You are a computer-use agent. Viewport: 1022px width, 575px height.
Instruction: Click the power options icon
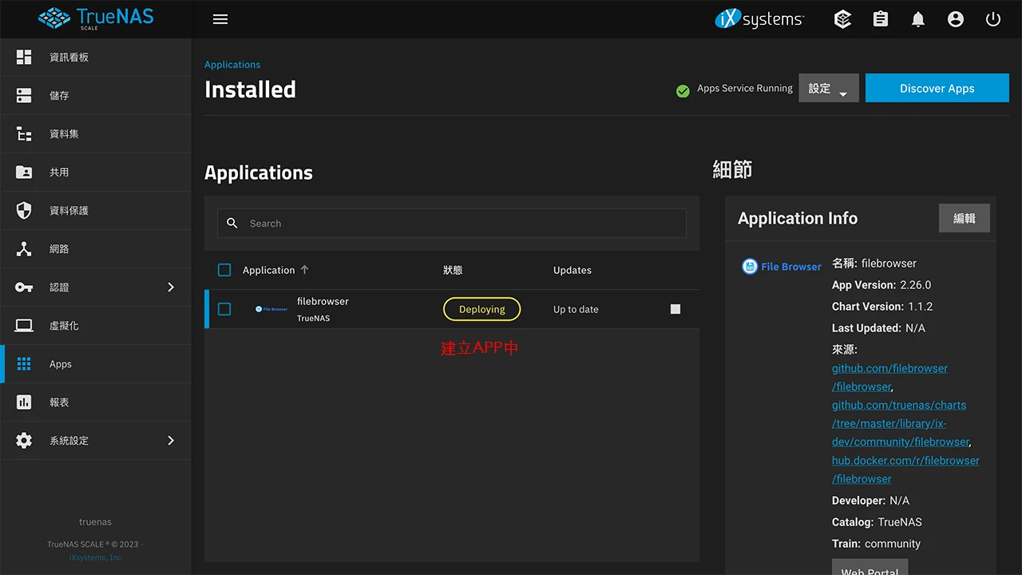(x=993, y=18)
